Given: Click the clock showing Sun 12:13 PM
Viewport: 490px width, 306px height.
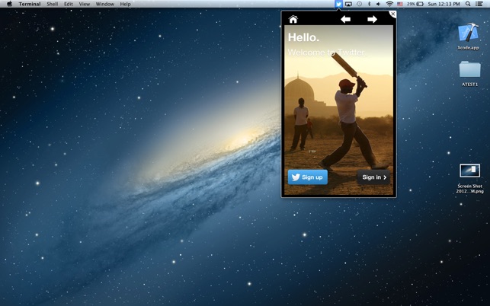Looking at the screenshot, I should (x=444, y=4).
